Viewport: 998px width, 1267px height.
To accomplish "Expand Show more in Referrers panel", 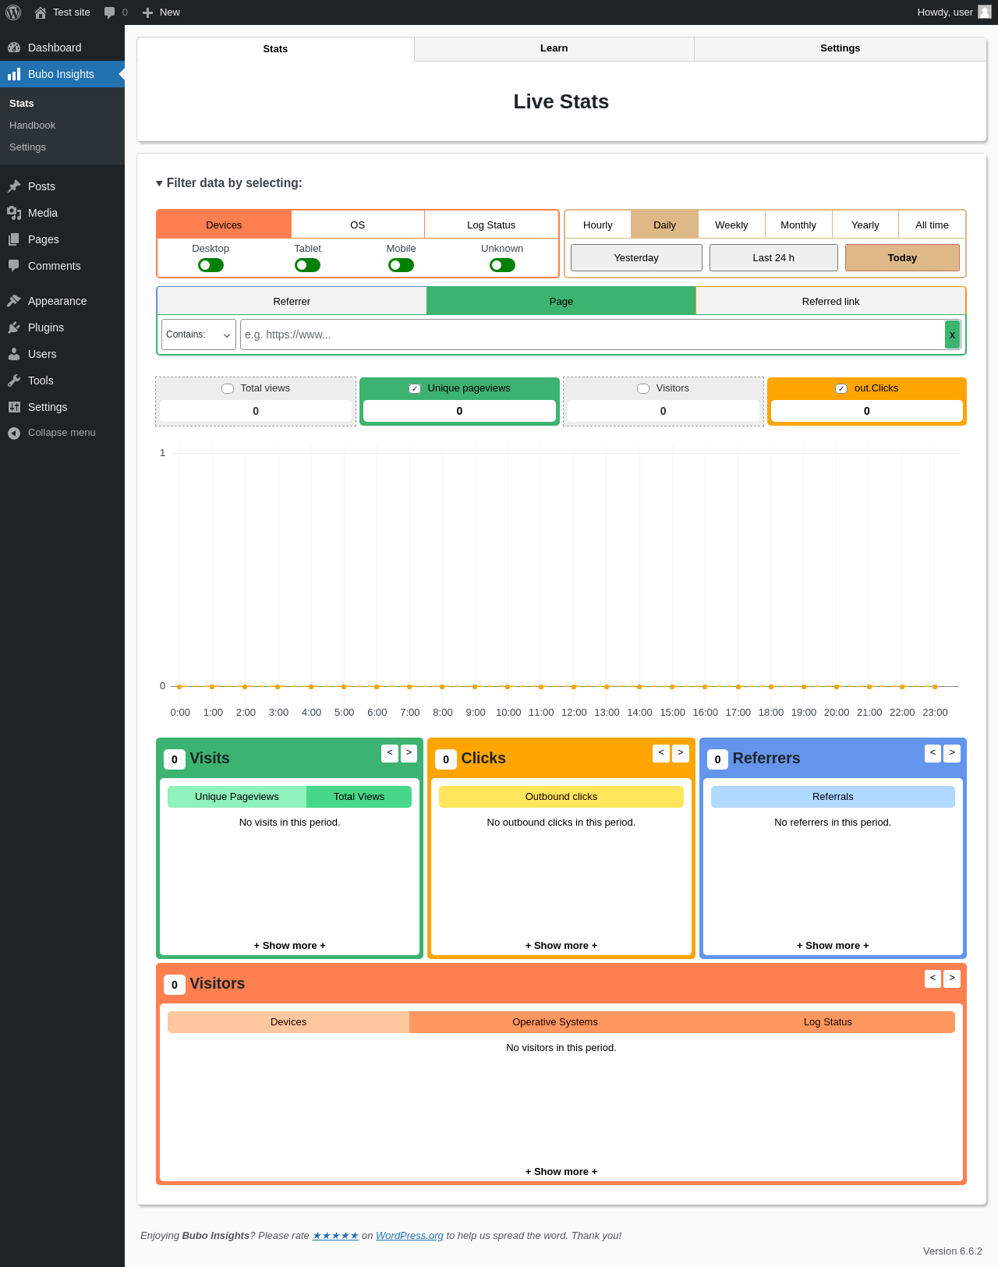I will 833,946.
